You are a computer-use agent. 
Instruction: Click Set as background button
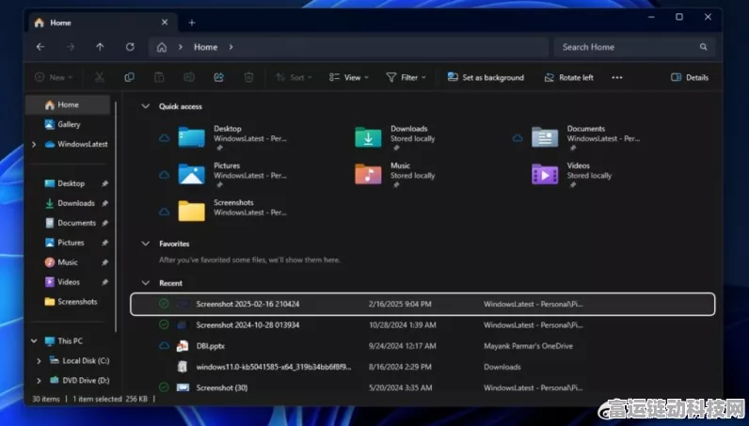coord(486,77)
